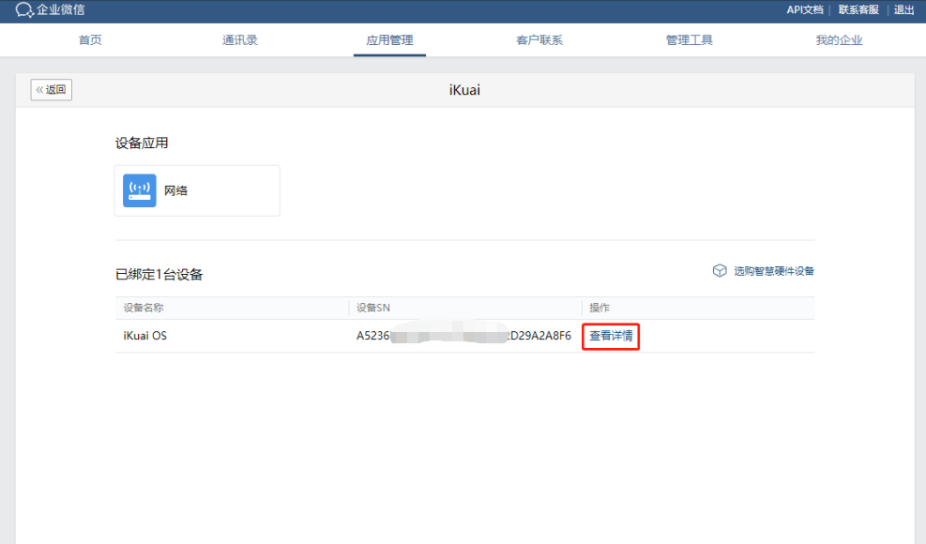
Task: Open the 管理工具 tab
Action: coord(690,40)
